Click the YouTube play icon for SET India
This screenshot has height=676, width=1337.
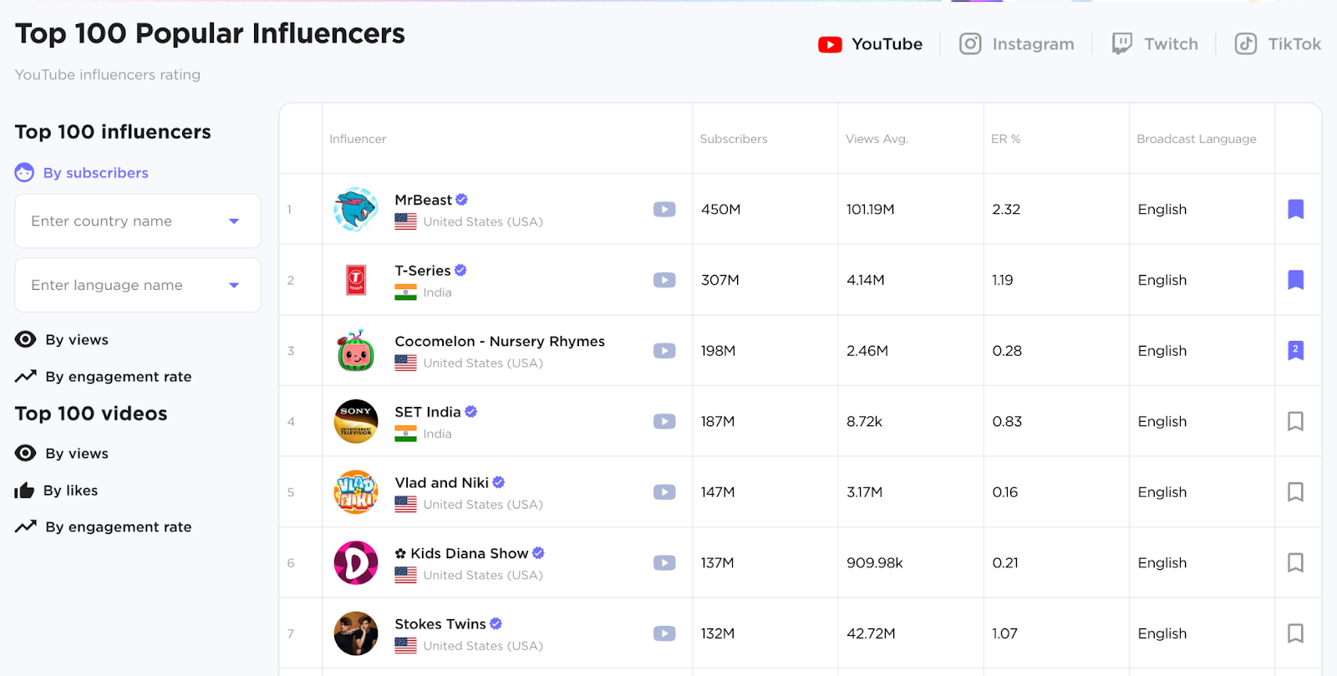click(664, 421)
